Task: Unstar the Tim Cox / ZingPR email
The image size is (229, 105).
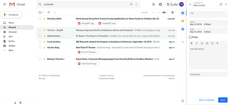Action: (x=44, y=30)
